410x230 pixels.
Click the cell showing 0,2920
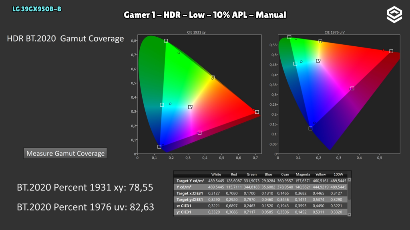tap(232, 200)
